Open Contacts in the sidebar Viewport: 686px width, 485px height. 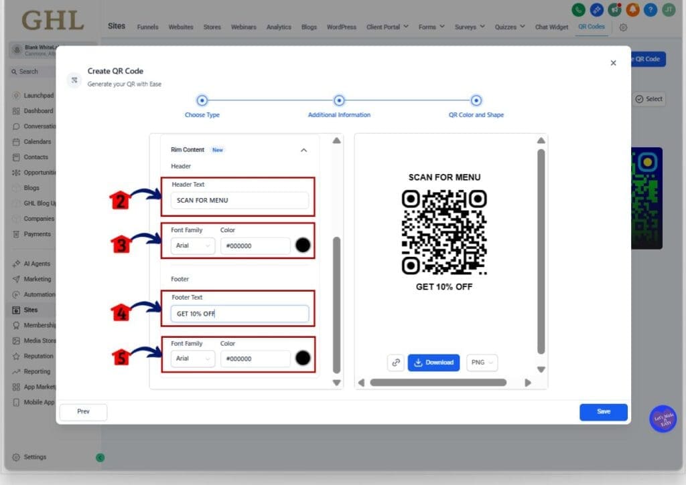31,157
